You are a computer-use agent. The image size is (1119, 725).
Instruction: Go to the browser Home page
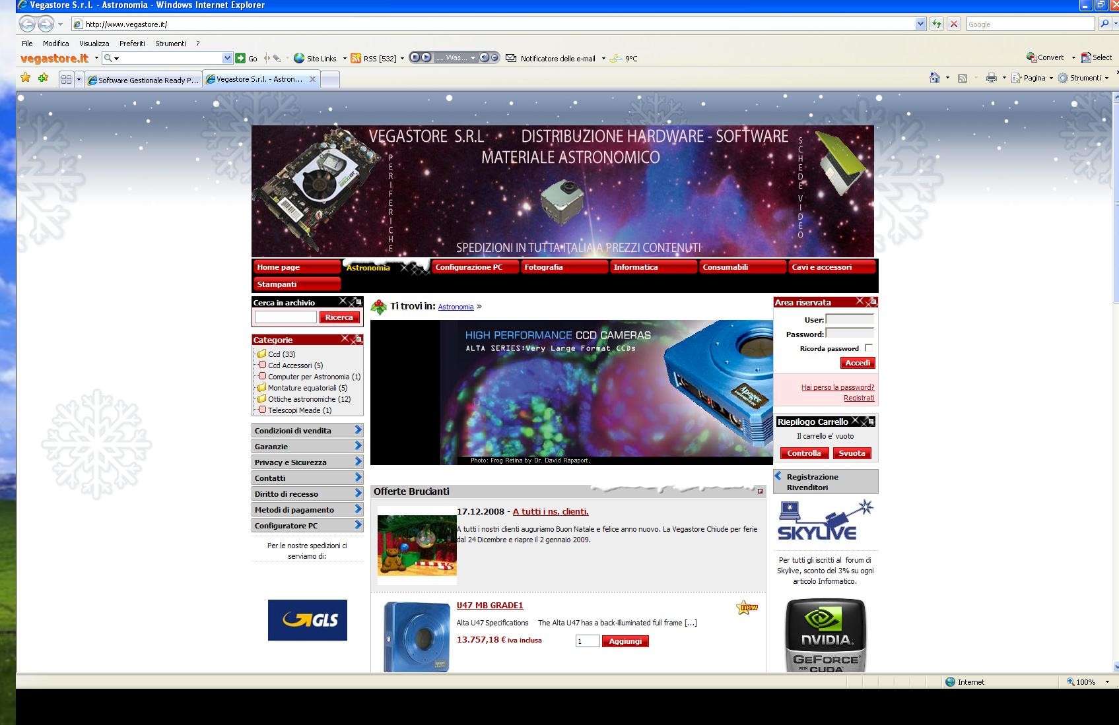click(x=934, y=78)
